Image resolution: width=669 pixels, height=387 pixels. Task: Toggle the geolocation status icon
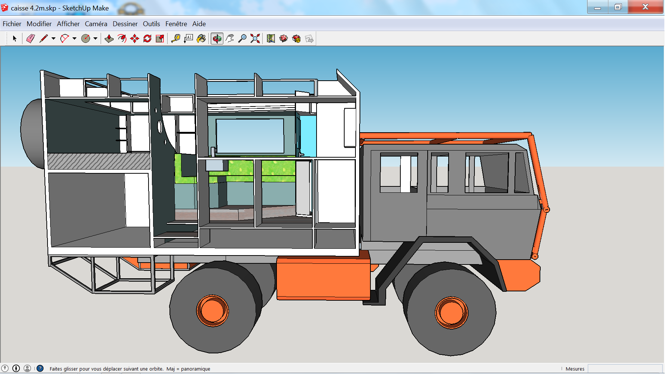coord(5,368)
